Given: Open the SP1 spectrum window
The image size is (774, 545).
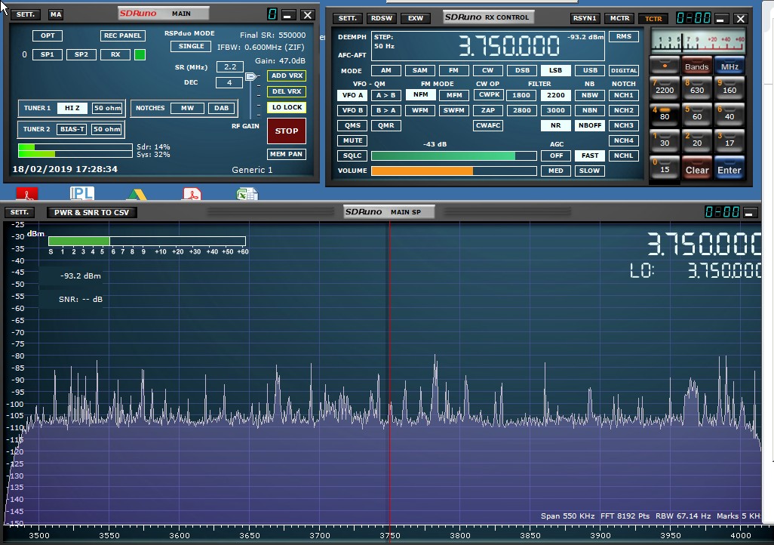Looking at the screenshot, I should click(48, 54).
